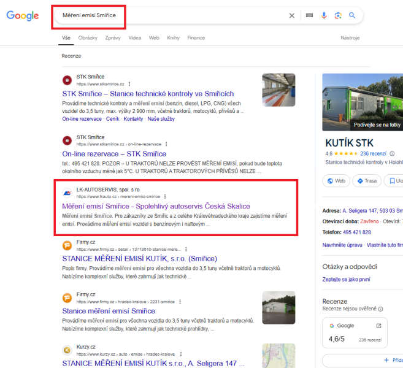Open more options for lkauto.cz result
This screenshot has width=403, height=368.
tap(165, 196)
